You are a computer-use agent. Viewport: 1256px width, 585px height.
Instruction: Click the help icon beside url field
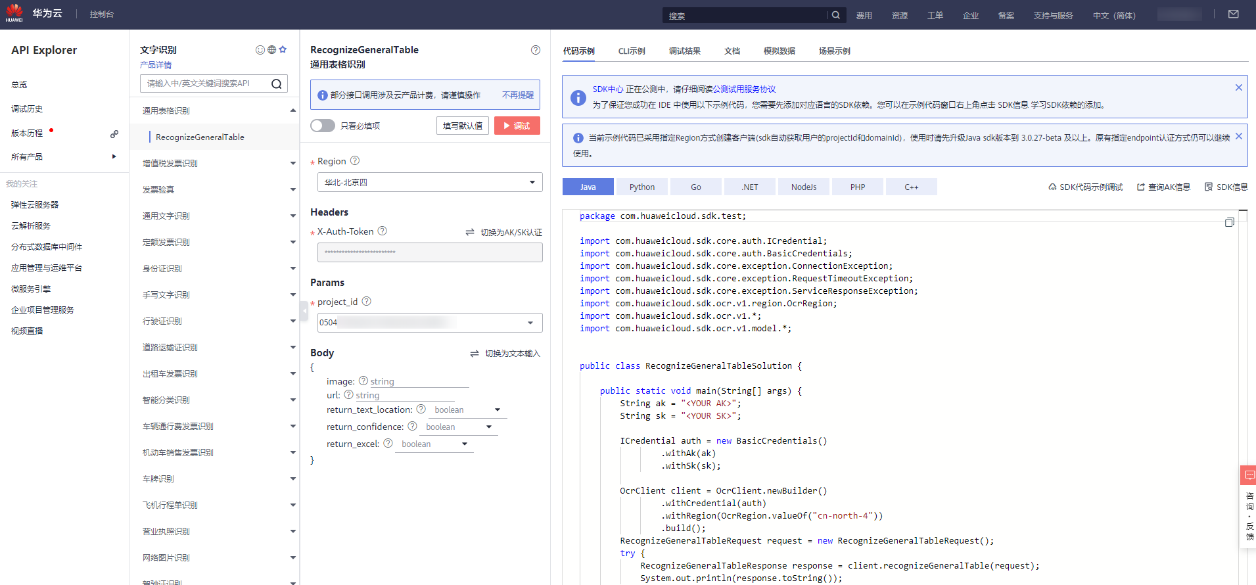pos(349,394)
